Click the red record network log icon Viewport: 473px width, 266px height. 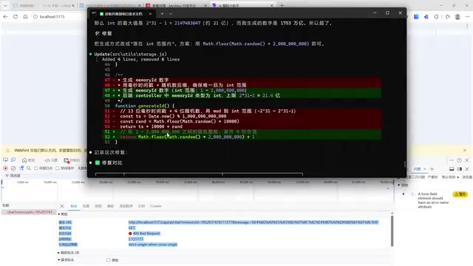[5, 168]
